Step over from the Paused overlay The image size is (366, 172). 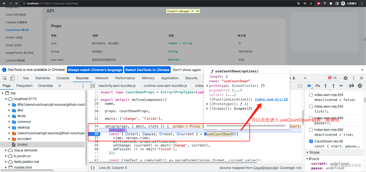[x=198, y=11]
